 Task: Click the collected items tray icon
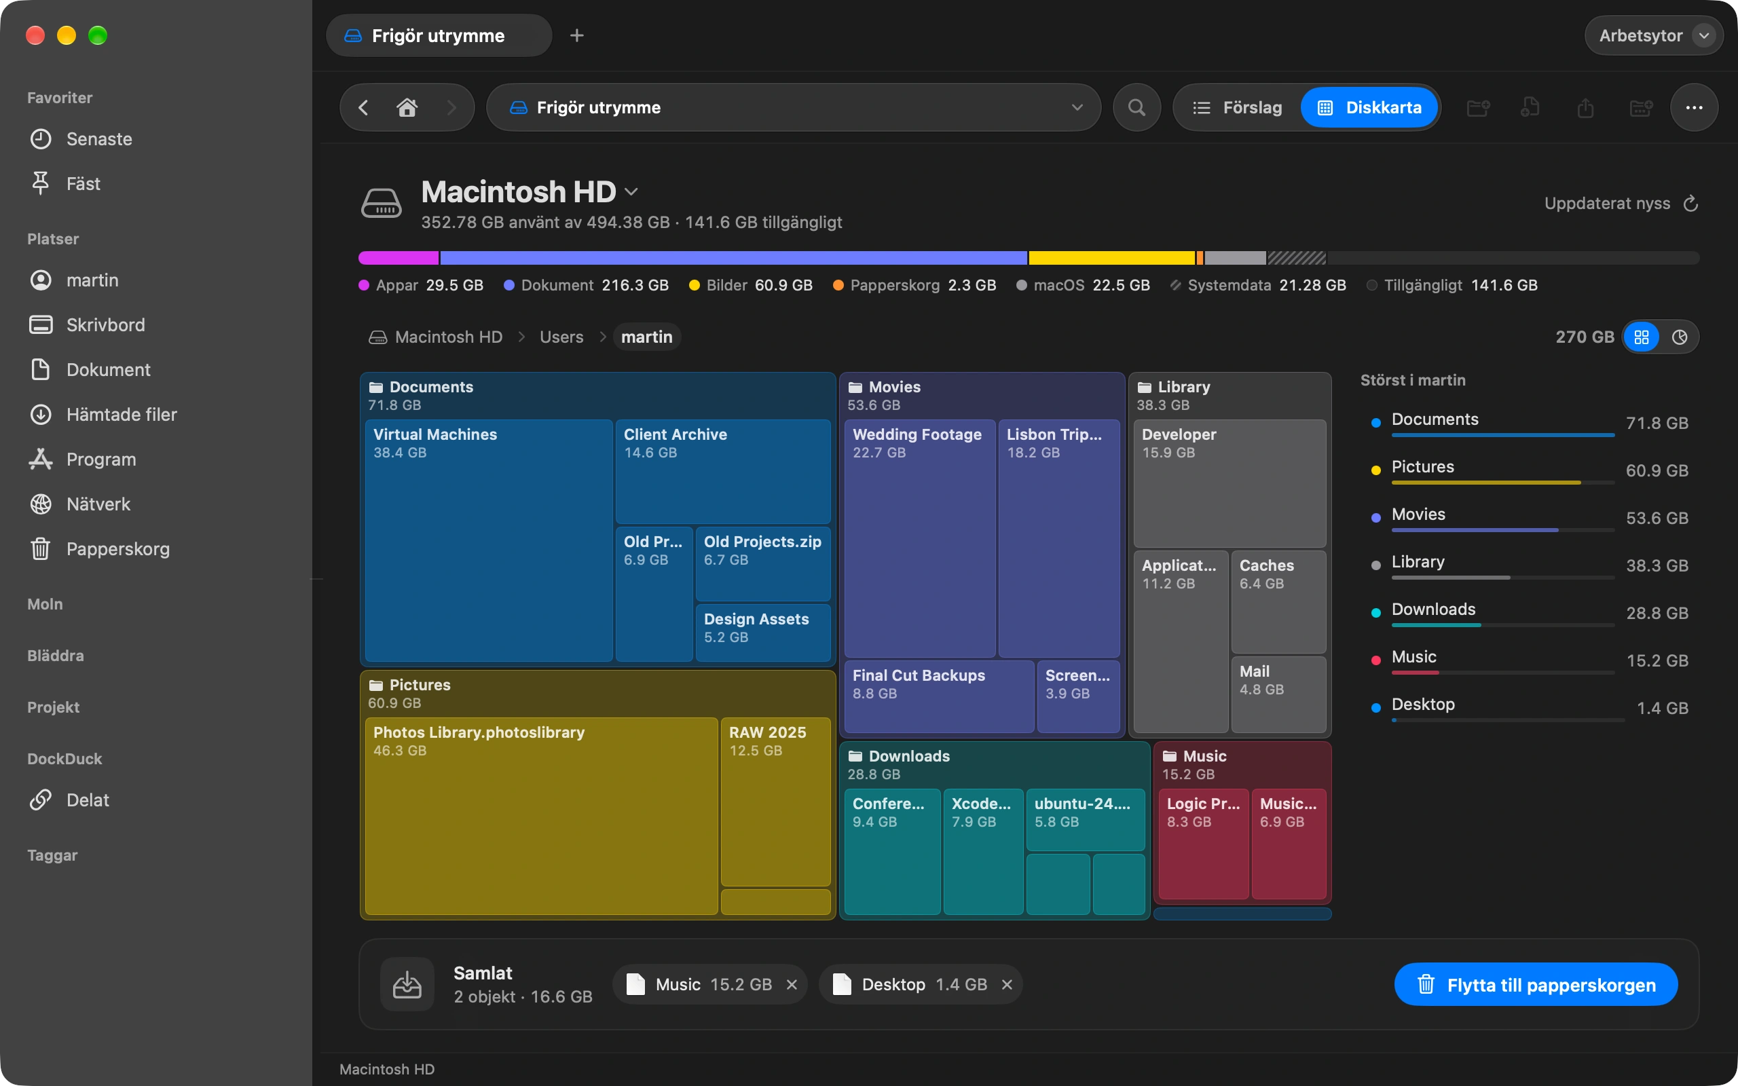(x=407, y=984)
